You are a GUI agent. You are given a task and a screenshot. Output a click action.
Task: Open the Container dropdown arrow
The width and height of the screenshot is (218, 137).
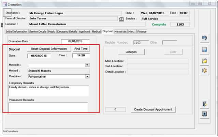(87, 77)
